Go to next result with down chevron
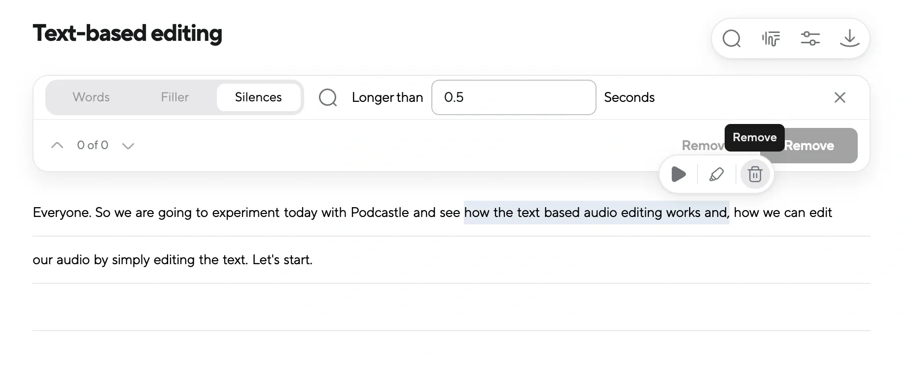Image resolution: width=909 pixels, height=367 pixels. [x=128, y=146]
